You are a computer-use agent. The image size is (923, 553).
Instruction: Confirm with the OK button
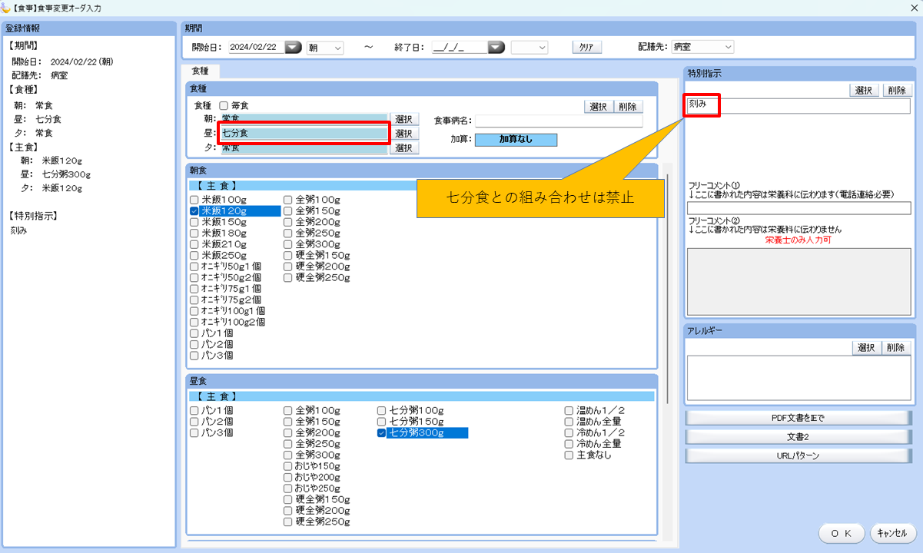coord(842,533)
